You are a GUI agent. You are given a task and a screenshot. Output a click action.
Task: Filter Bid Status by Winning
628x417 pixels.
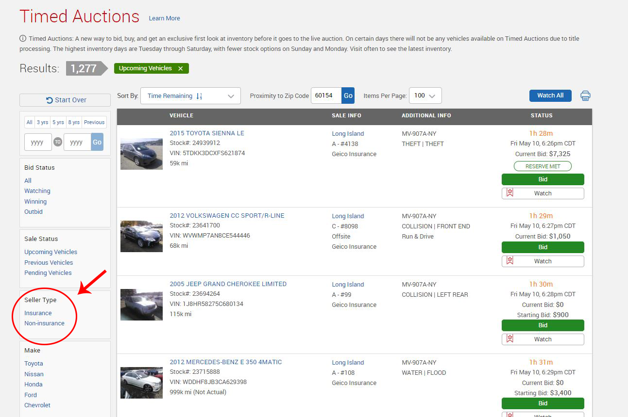(x=35, y=202)
